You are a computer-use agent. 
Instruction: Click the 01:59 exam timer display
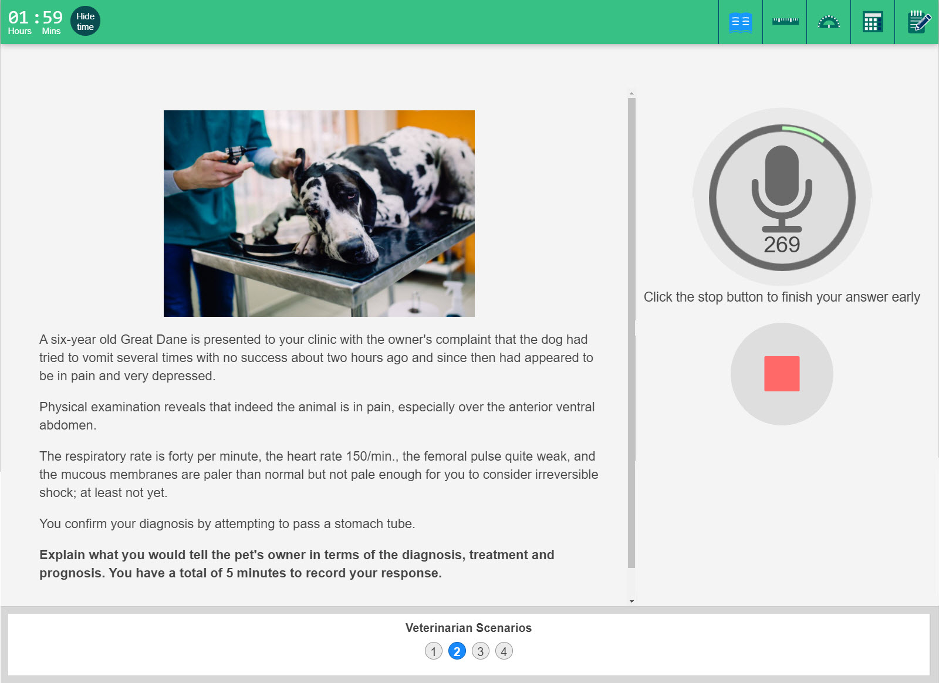(35, 18)
